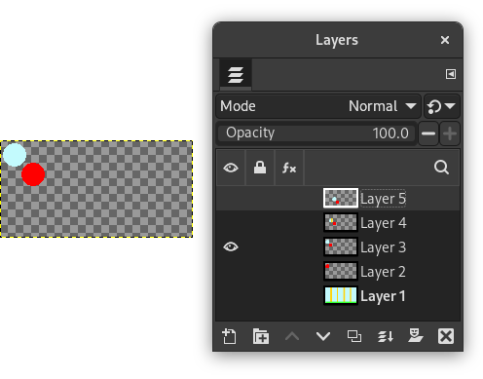The height and width of the screenshot is (379, 483).
Task: Toggle the lock column header
Action: pos(260,168)
